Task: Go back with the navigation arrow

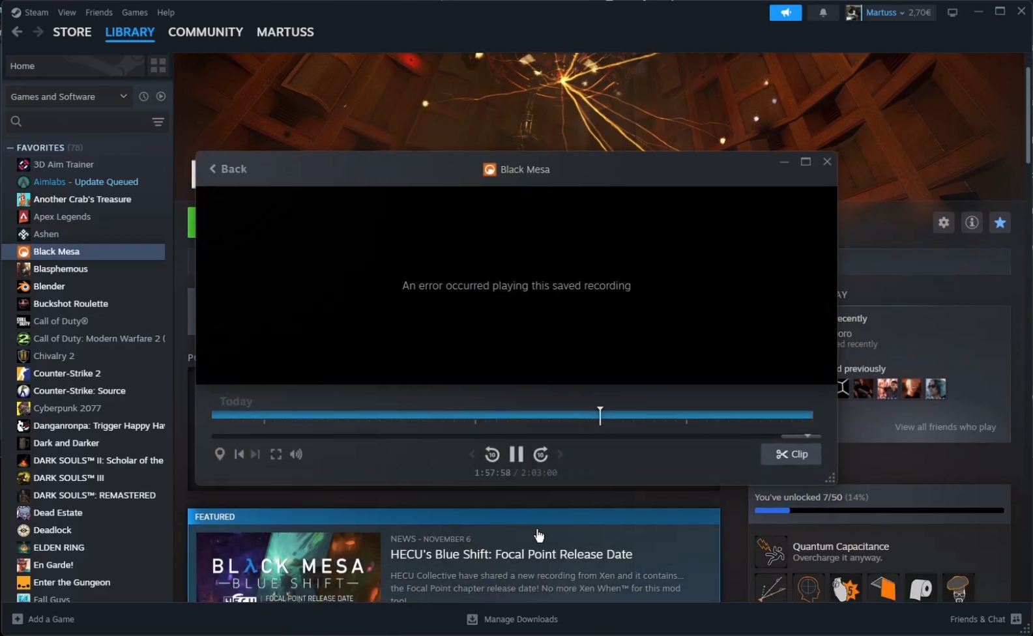Action: click(17, 32)
